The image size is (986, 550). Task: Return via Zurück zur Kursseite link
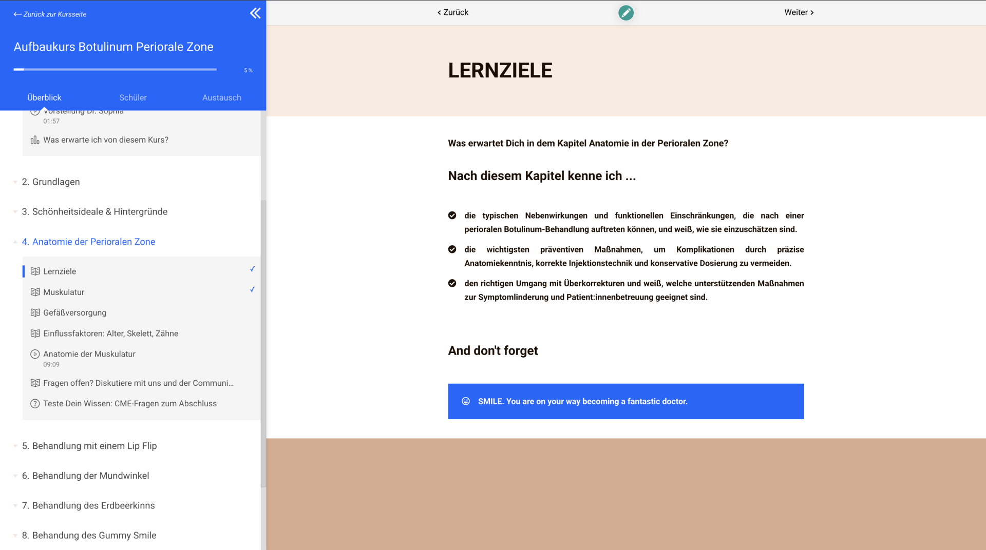50,14
